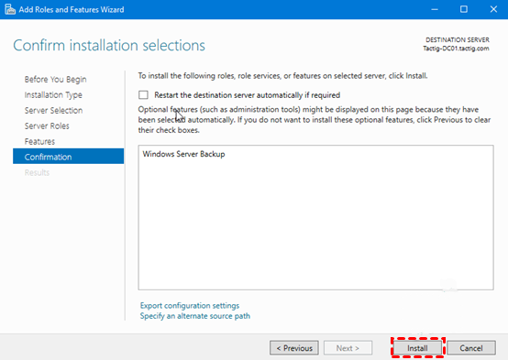Click the Confirm installation selections heading
The height and width of the screenshot is (360, 508).
pyautogui.click(x=109, y=45)
